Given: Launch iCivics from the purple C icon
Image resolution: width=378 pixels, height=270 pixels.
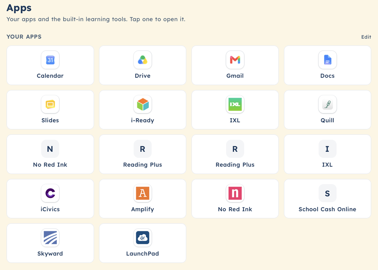Looking at the screenshot, I should coord(50,193).
